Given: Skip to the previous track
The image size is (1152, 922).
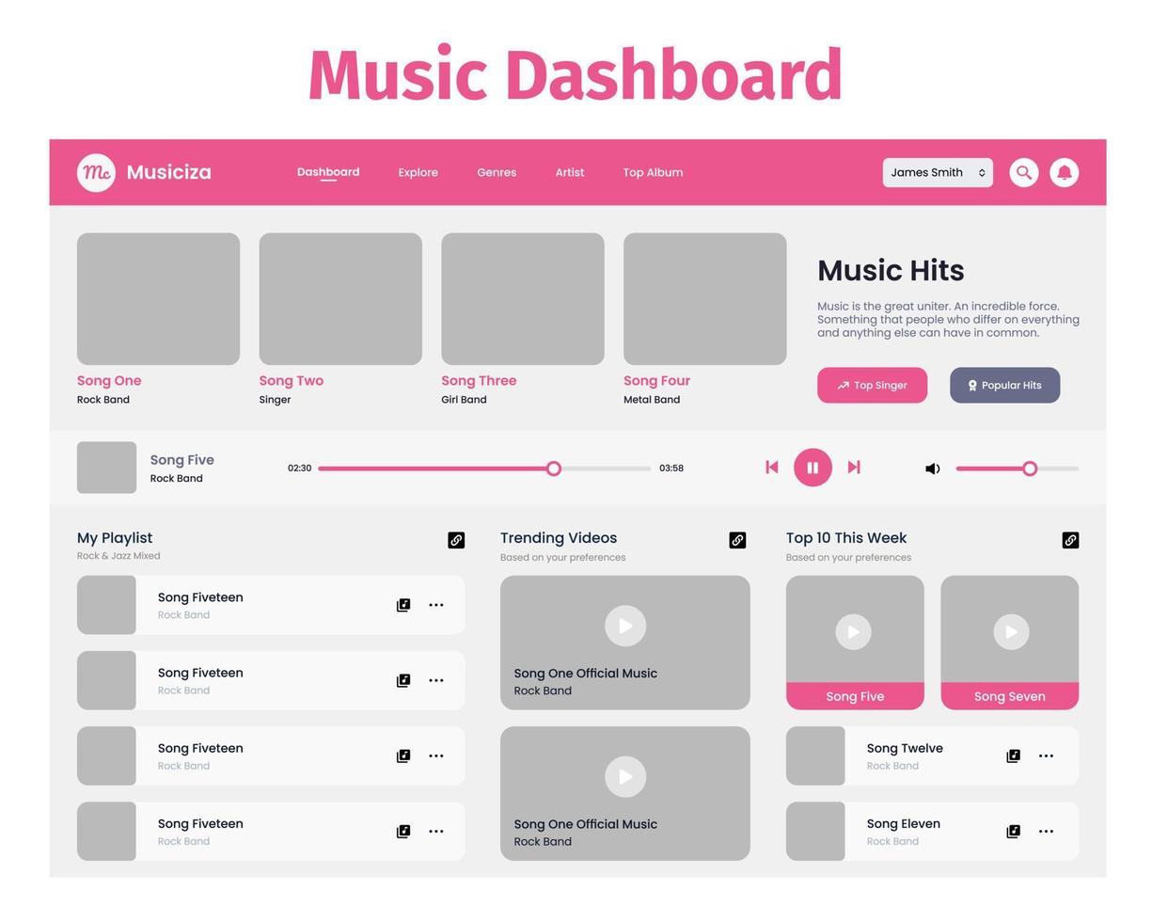Looking at the screenshot, I should pyautogui.click(x=772, y=468).
